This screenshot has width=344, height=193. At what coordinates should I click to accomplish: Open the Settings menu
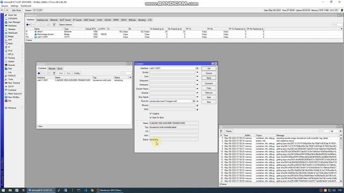coord(15,6)
